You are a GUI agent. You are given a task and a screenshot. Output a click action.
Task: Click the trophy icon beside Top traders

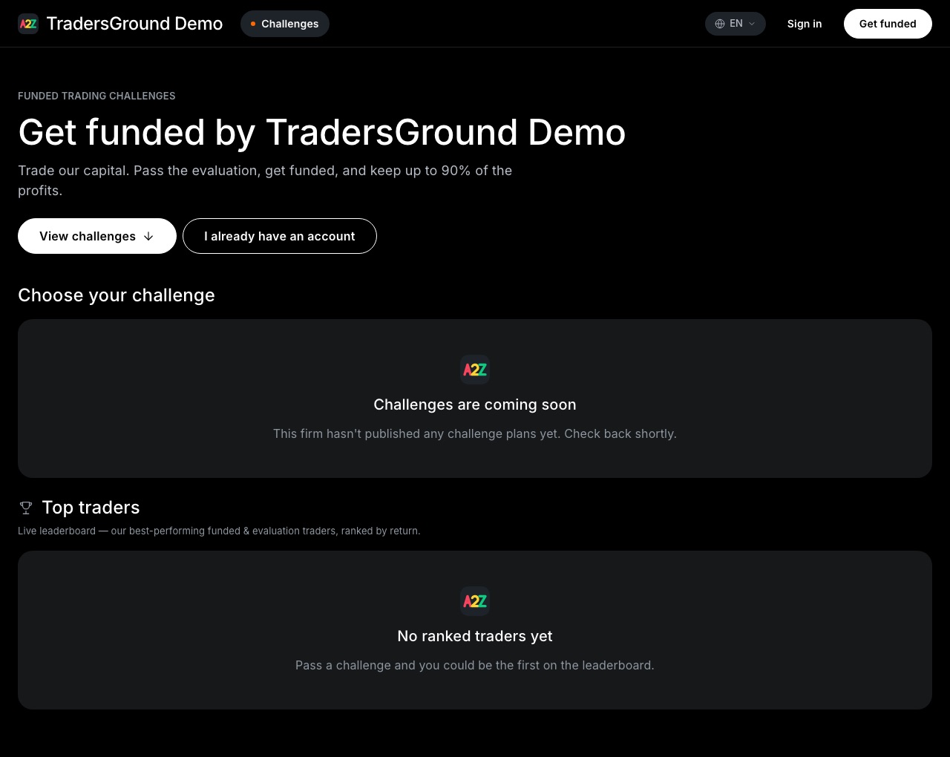click(26, 508)
